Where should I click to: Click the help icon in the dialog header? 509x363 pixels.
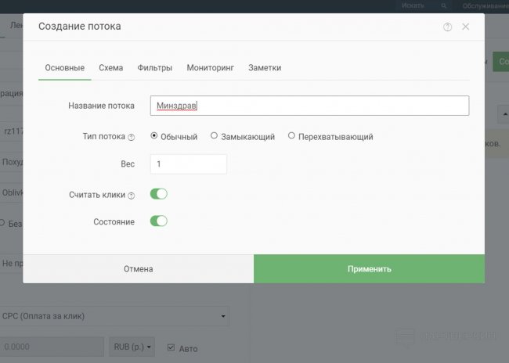point(447,27)
